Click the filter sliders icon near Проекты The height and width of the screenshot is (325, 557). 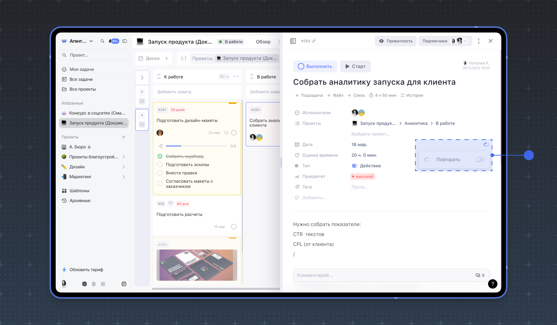(x=184, y=58)
